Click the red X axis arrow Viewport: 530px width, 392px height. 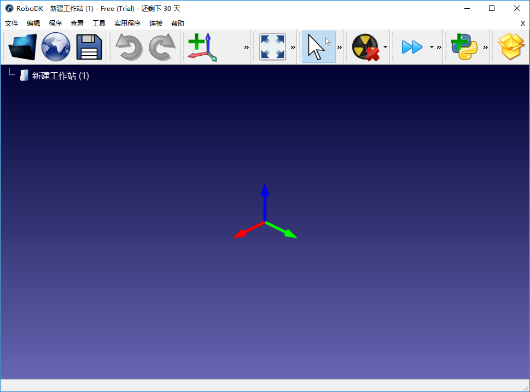coord(248,230)
